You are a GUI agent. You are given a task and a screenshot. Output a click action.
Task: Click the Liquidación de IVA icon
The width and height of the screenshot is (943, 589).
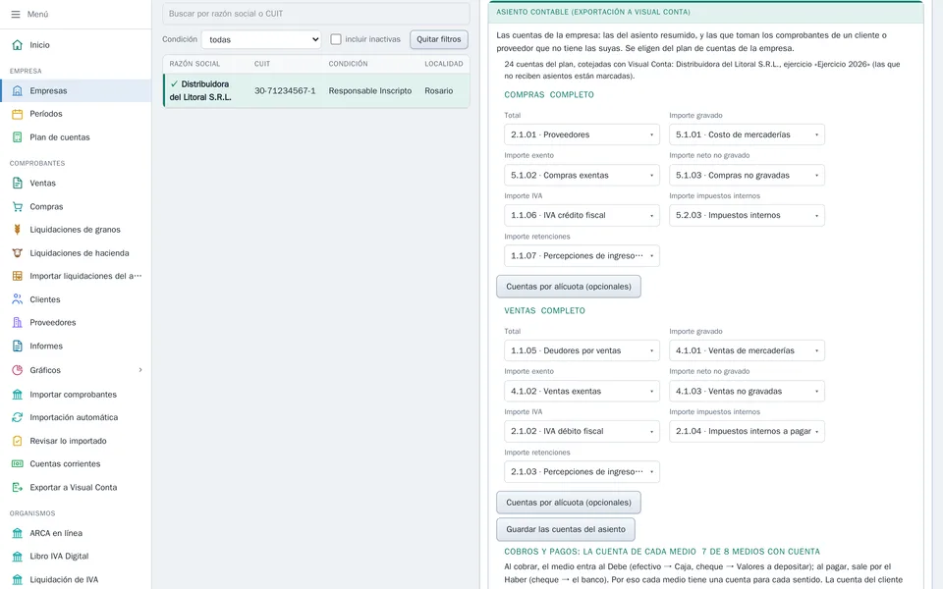pyautogui.click(x=18, y=579)
